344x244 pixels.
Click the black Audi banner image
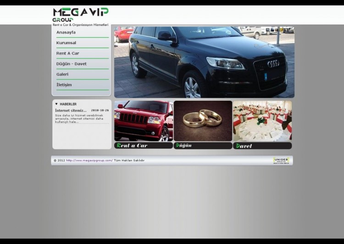click(x=204, y=62)
